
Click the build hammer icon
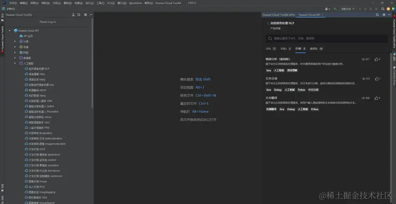pyautogui.click(x=335, y=9)
